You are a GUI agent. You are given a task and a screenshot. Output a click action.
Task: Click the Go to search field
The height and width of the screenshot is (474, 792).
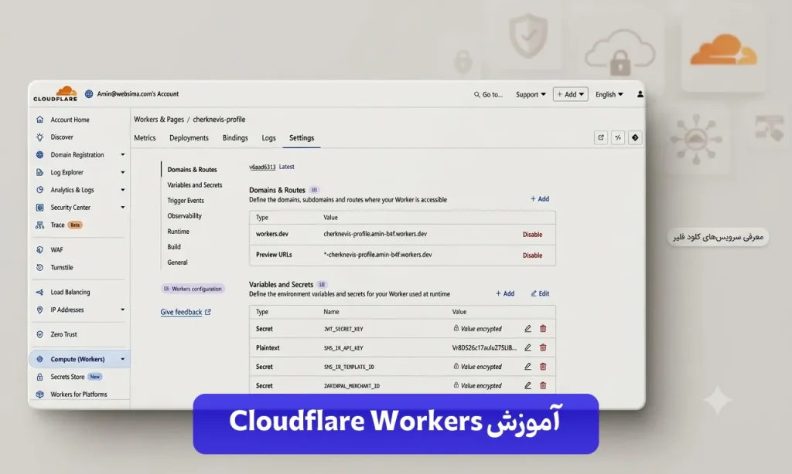488,94
